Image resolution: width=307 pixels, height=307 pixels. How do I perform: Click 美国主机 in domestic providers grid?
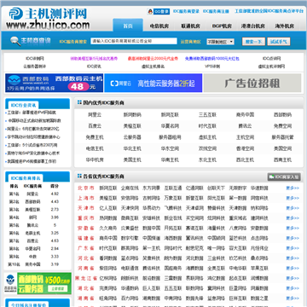click(x=132, y=159)
